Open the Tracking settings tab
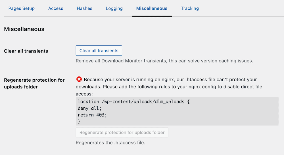Screen dimensions: 284x155 [x=190, y=9]
